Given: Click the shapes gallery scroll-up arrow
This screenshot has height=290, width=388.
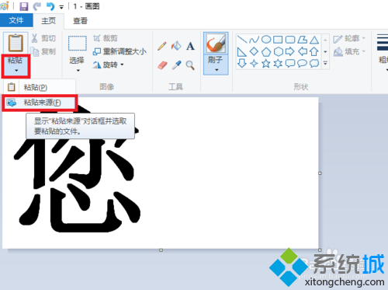Looking at the screenshot, I should tap(325, 40).
